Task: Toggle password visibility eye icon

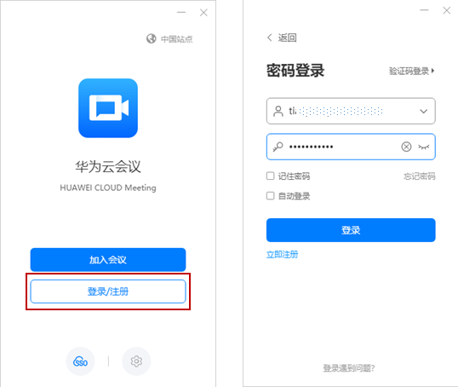Action: (x=424, y=147)
